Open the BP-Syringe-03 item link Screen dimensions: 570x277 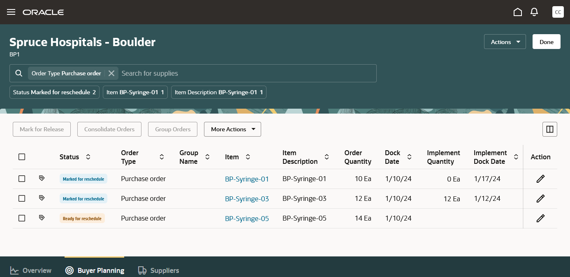pyautogui.click(x=247, y=198)
